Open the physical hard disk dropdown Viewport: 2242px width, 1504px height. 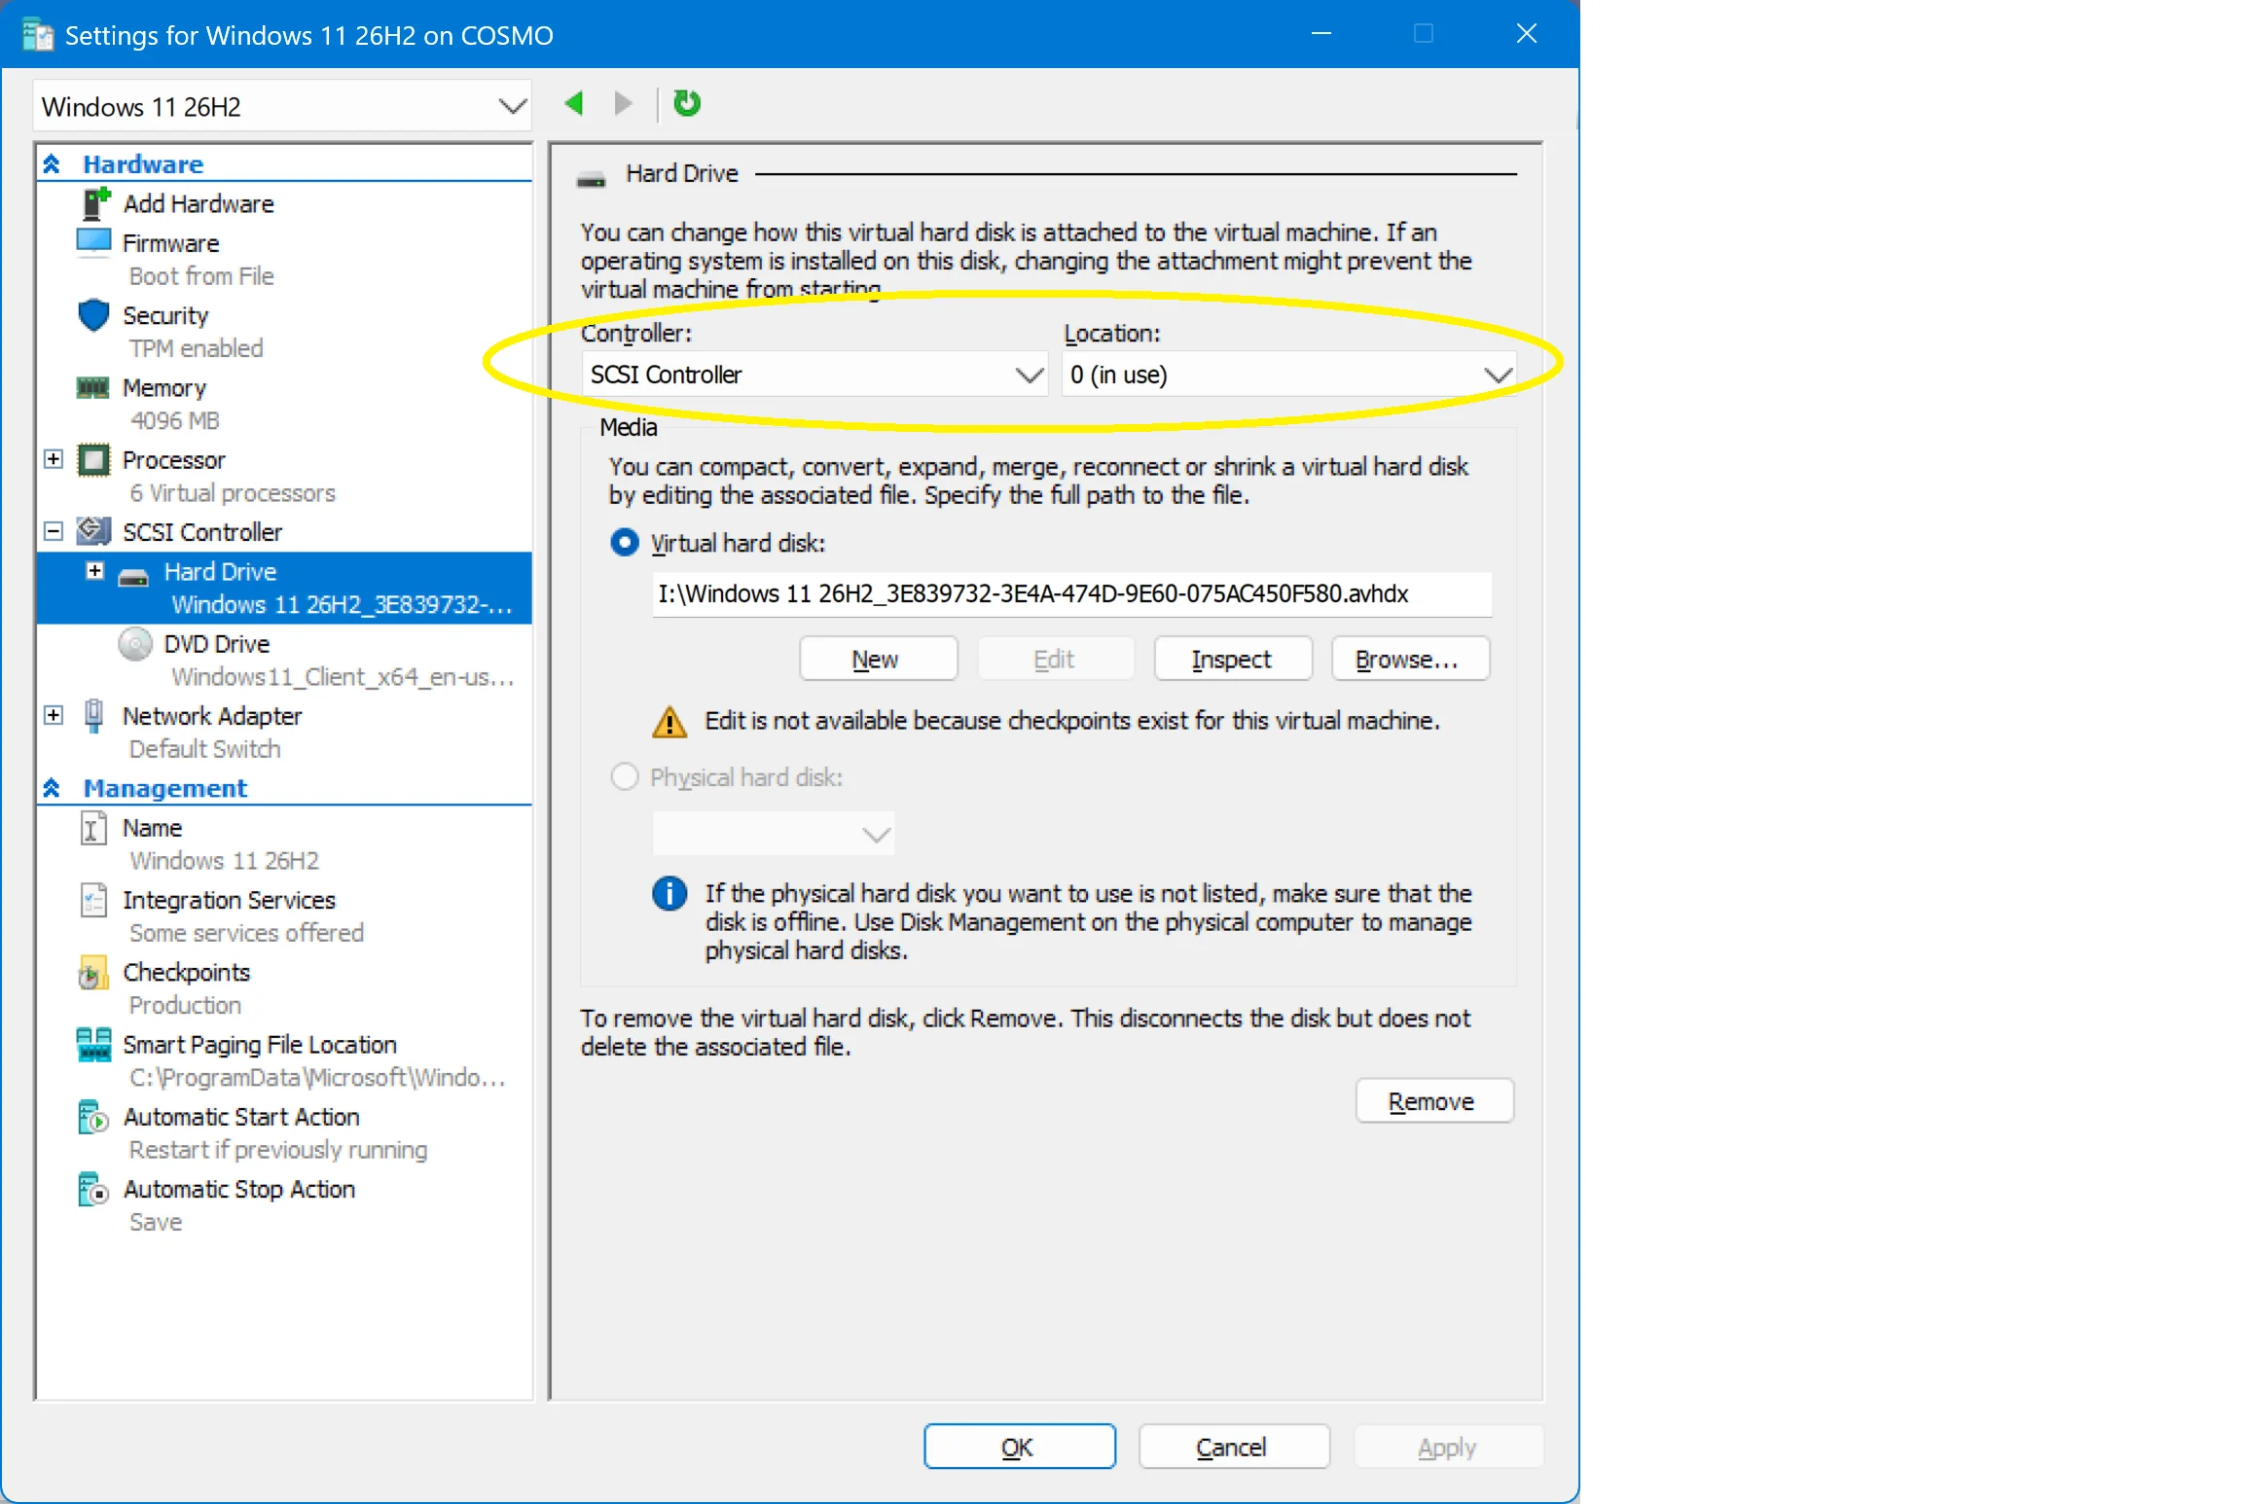click(774, 834)
